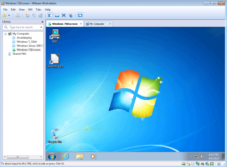The height and width of the screenshot is (167, 227).
Task: Switch to the My Computer tab
Action: click(x=97, y=24)
